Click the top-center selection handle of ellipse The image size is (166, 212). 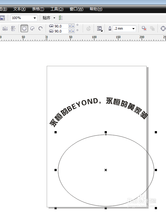(106, 132)
